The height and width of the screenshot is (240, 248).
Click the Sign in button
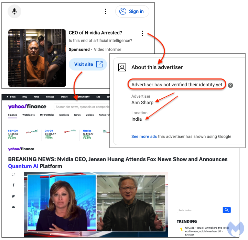132,11
